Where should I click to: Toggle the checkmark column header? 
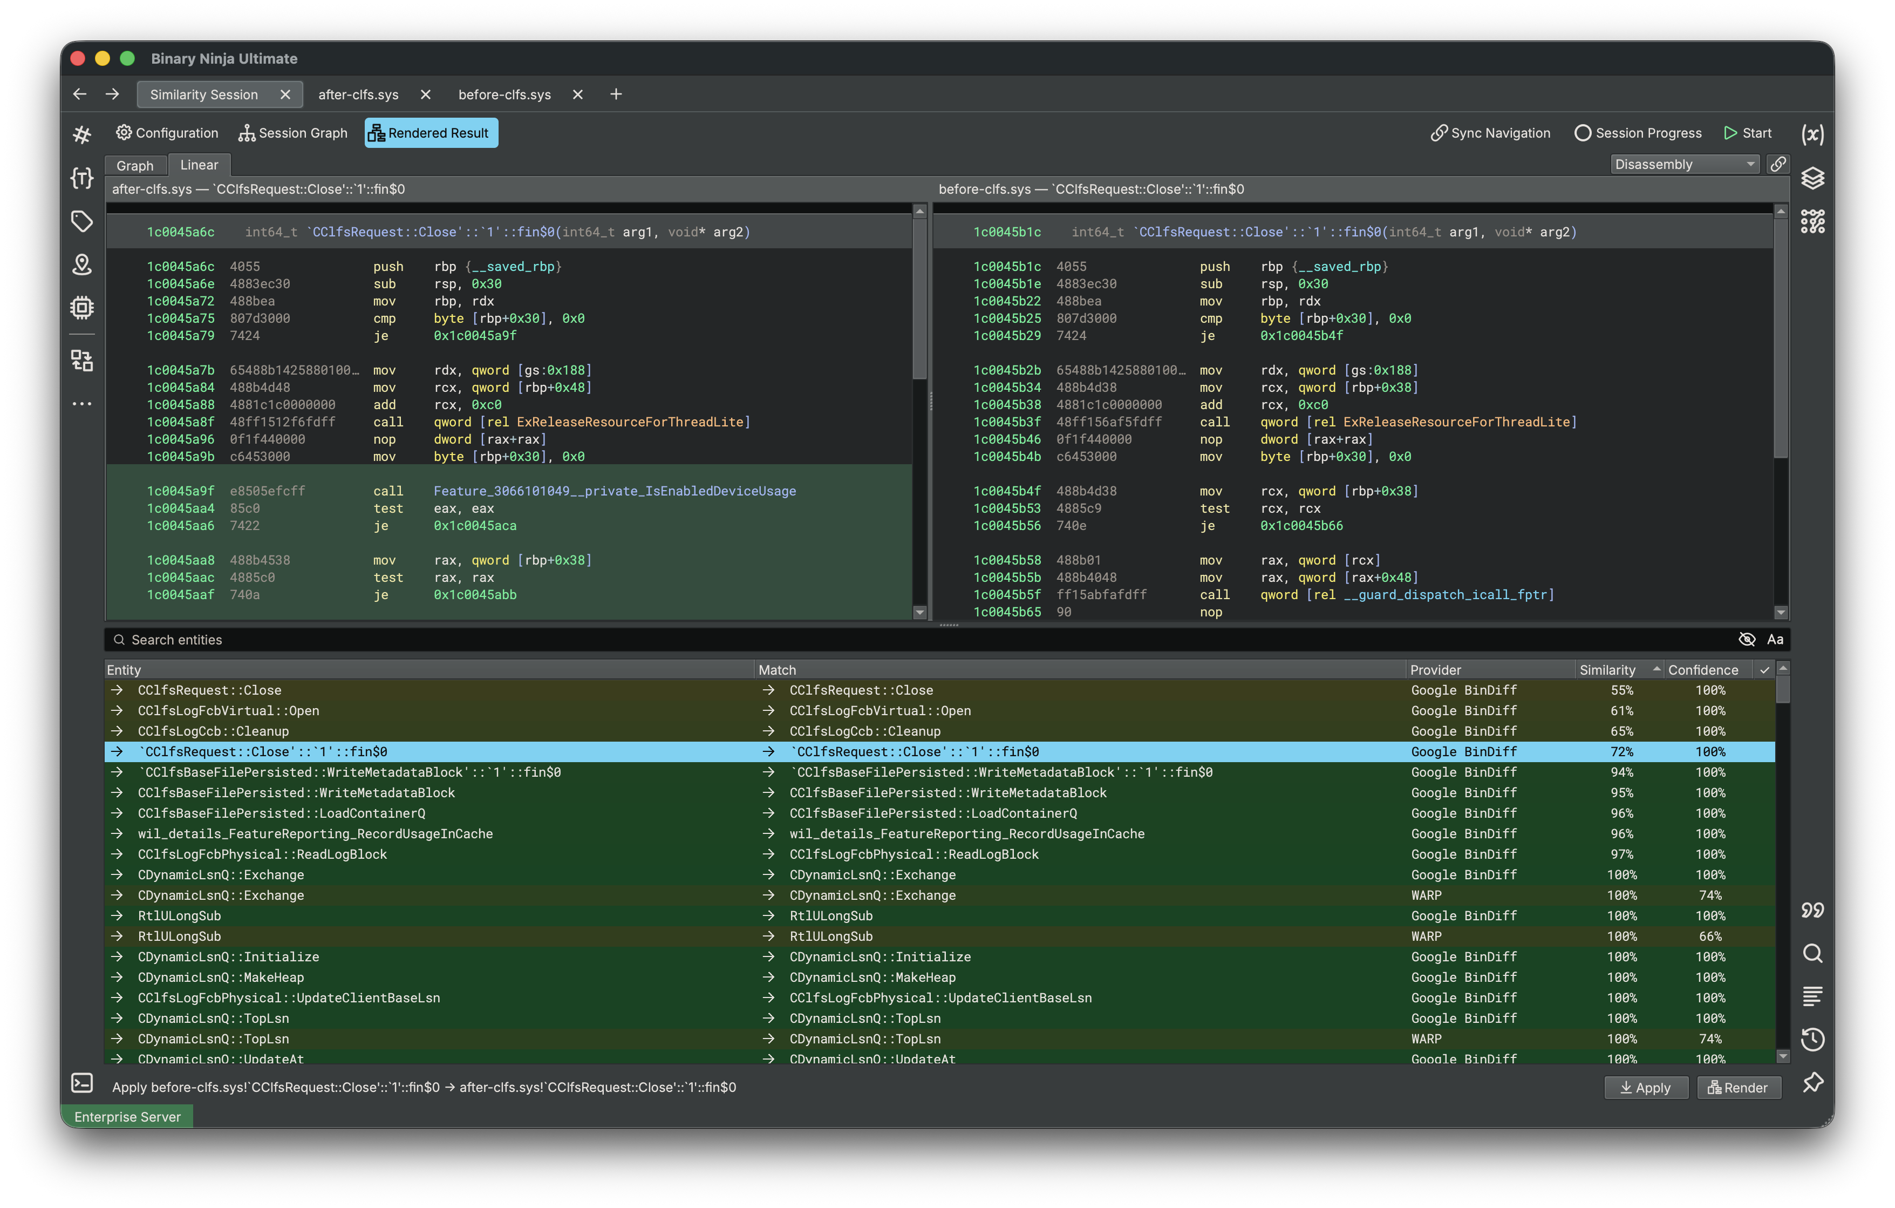coord(1764,670)
